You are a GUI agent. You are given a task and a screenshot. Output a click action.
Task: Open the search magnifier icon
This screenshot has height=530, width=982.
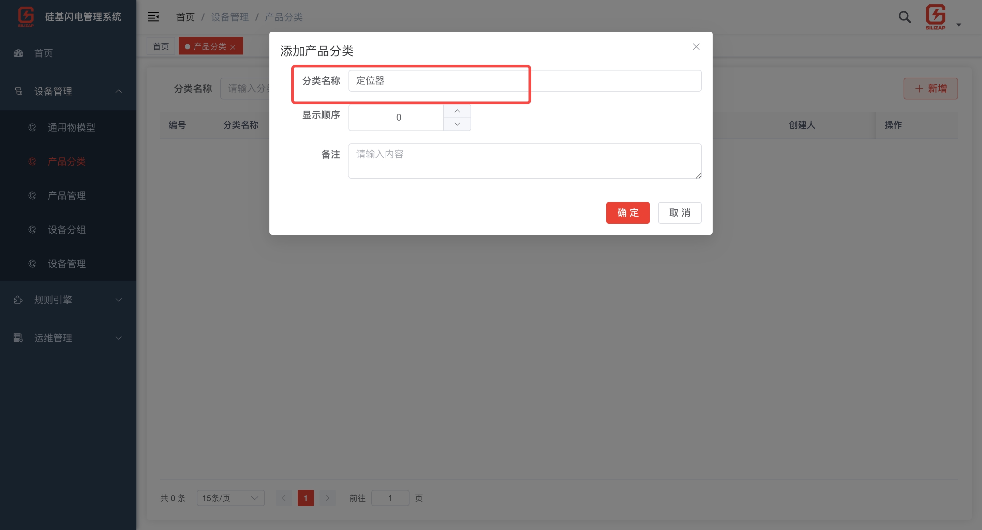point(904,17)
